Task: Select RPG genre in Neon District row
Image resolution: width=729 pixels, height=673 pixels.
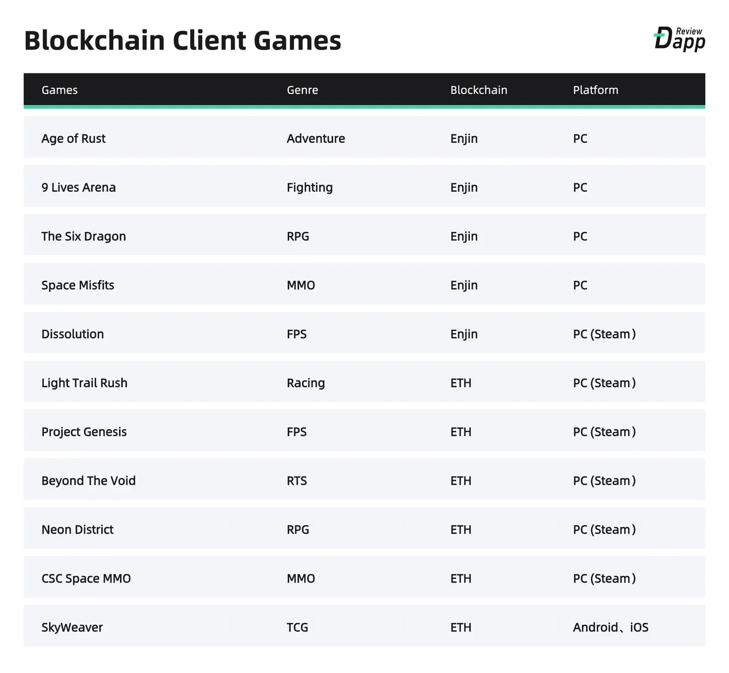Action: pos(298,530)
